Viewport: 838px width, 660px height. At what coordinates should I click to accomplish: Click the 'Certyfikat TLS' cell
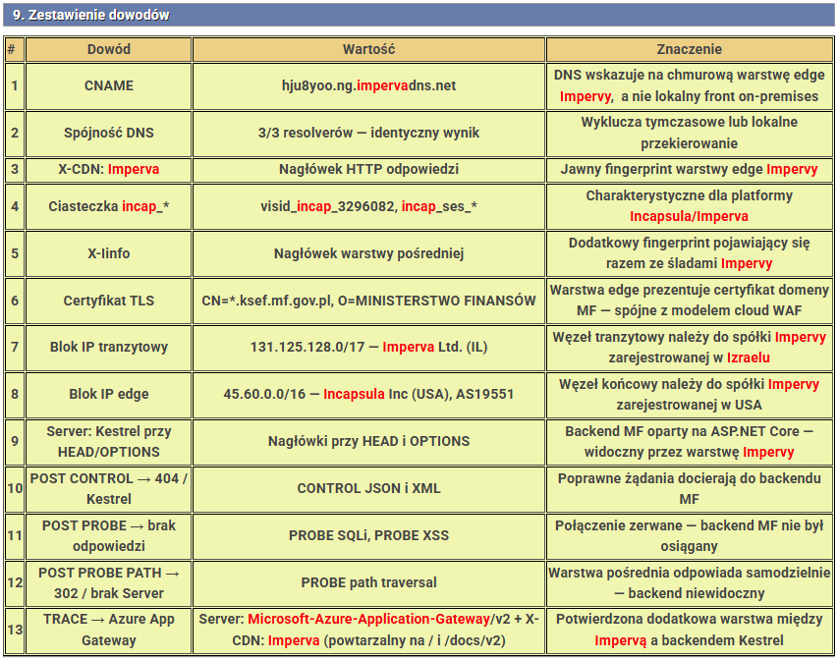point(108,301)
